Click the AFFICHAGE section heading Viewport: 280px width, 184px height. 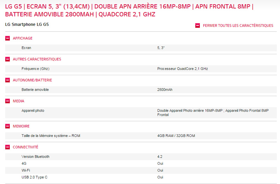tap(23, 38)
